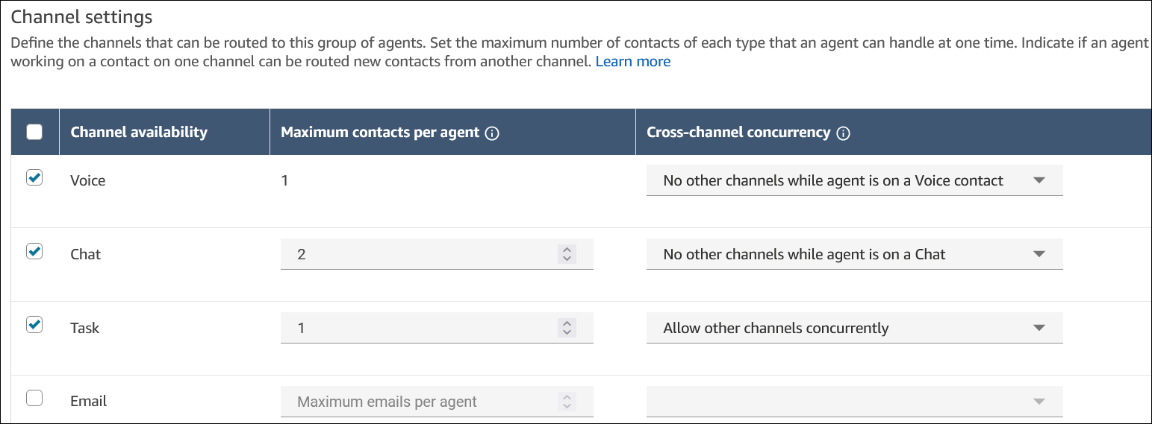1152x424 pixels.
Task: Enable the Email channel checkbox
Action: (x=34, y=399)
